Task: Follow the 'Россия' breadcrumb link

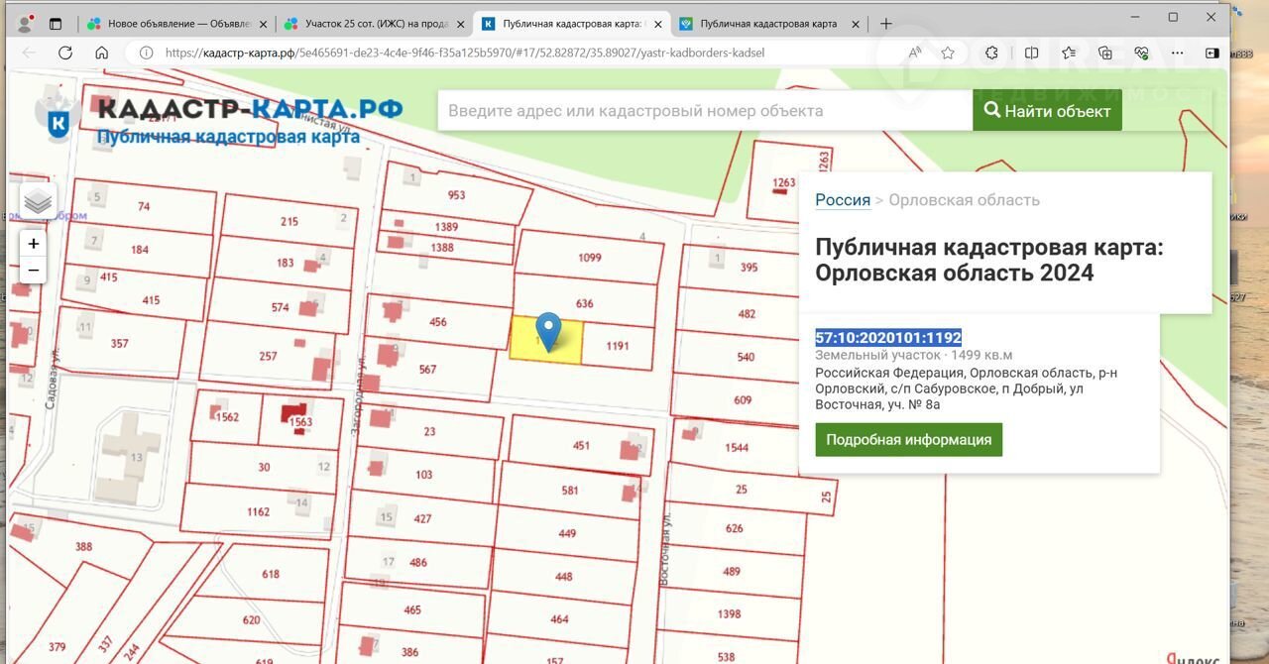Action: pyautogui.click(x=842, y=200)
